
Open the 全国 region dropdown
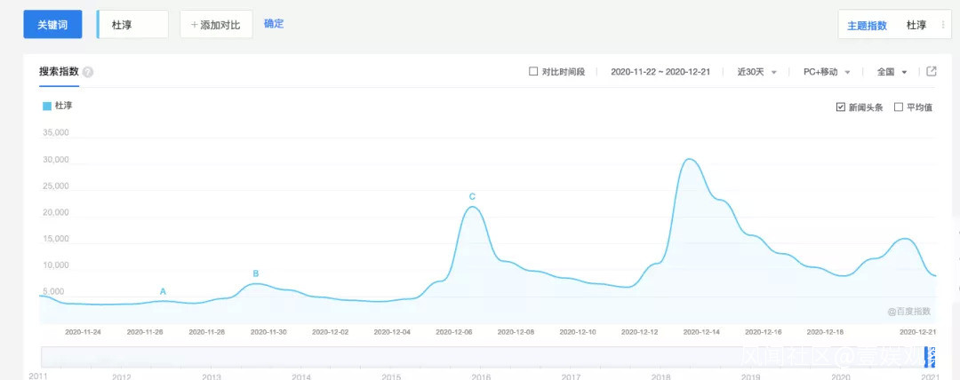click(892, 72)
